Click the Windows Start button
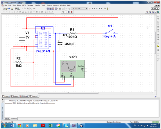Screen dimensions: 161x129 [x=4, y=126]
